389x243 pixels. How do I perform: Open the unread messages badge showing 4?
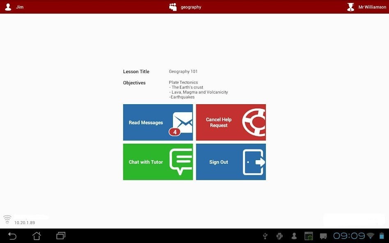pos(174,131)
